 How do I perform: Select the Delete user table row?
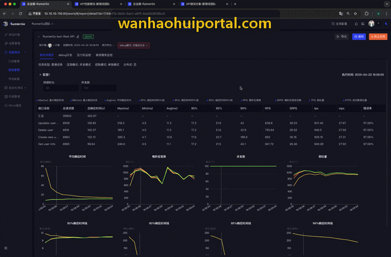coord(211,130)
